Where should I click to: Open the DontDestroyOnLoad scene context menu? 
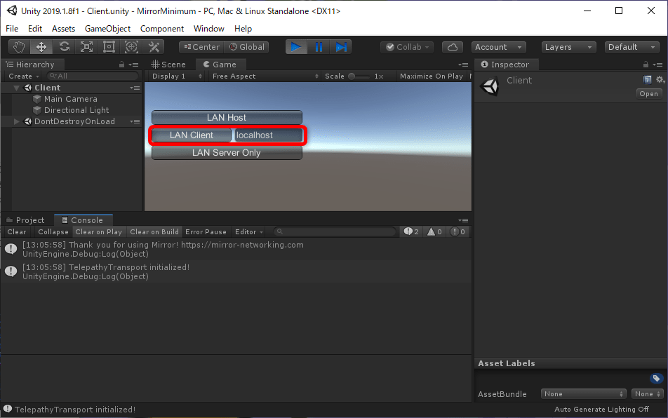(135, 121)
